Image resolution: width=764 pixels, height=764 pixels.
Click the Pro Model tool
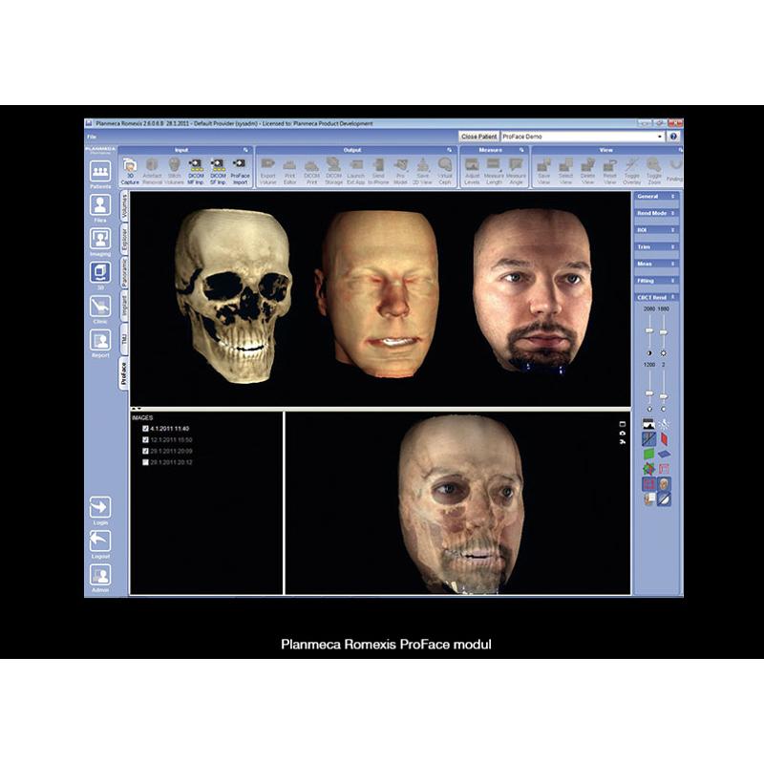[400, 171]
